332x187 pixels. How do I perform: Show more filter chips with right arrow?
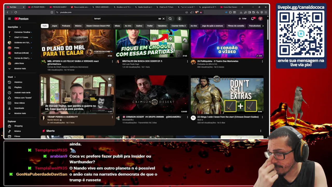tap(263, 26)
